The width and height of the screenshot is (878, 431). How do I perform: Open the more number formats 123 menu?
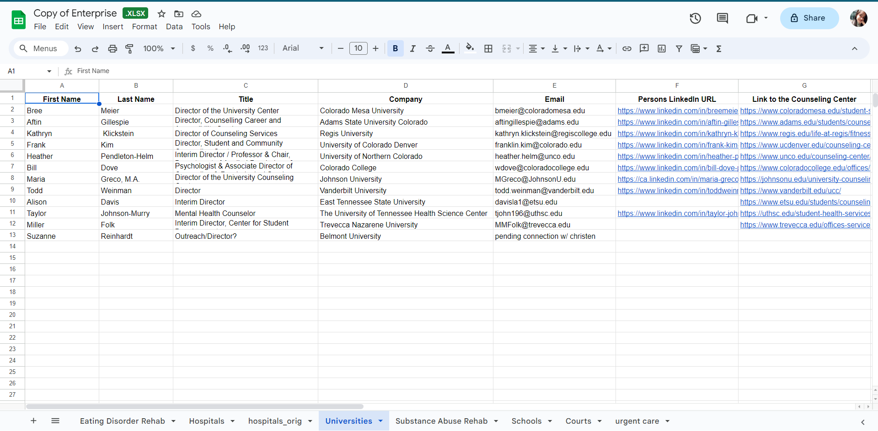click(x=263, y=48)
